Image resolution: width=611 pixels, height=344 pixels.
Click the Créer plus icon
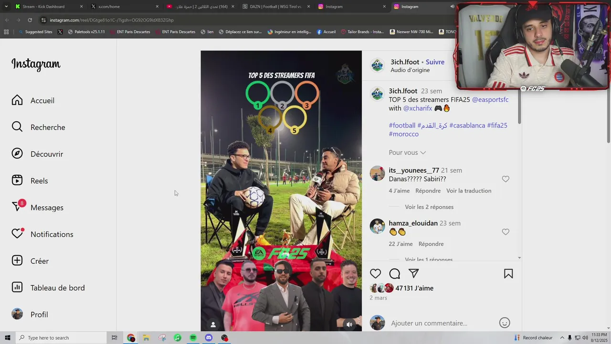pyautogui.click(x=17, y=260)
